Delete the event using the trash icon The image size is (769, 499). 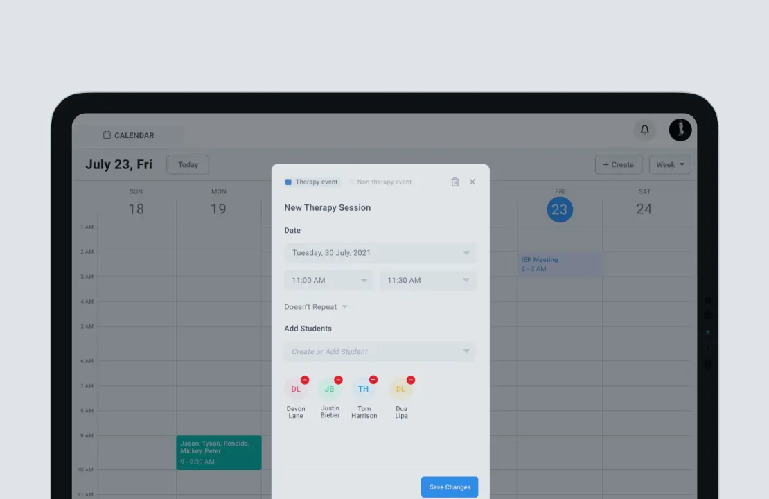[x=455, y=182]
